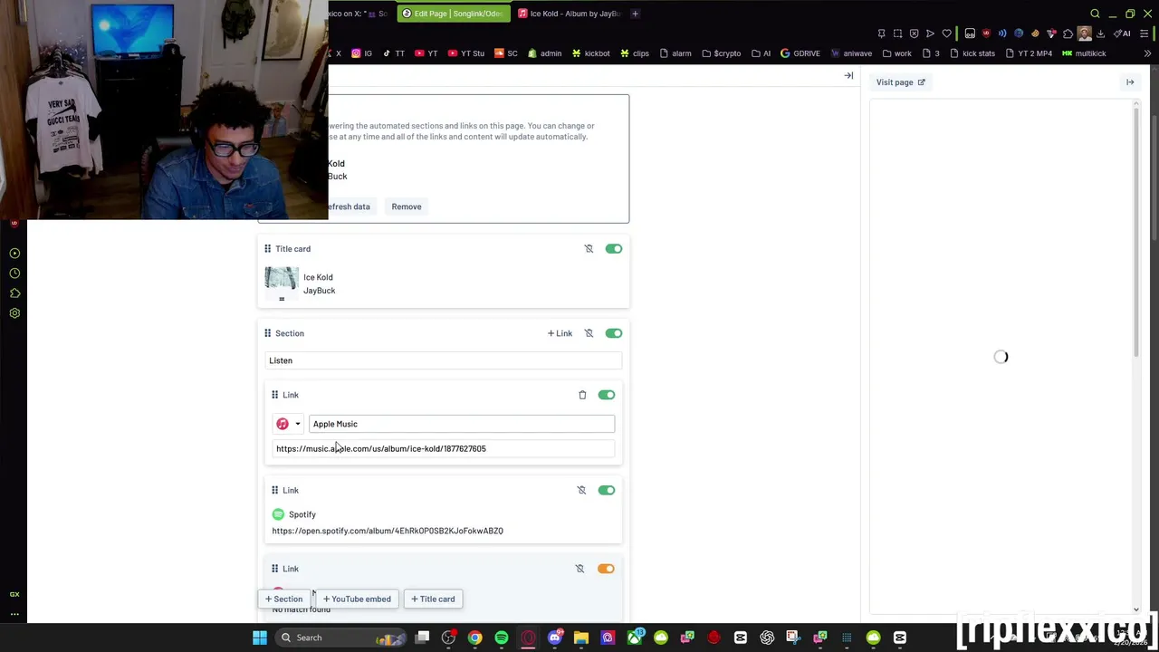Open the Apple Music service icon dropdown
Viewport: 1159px width, 652px height.
tap(288, 424)
